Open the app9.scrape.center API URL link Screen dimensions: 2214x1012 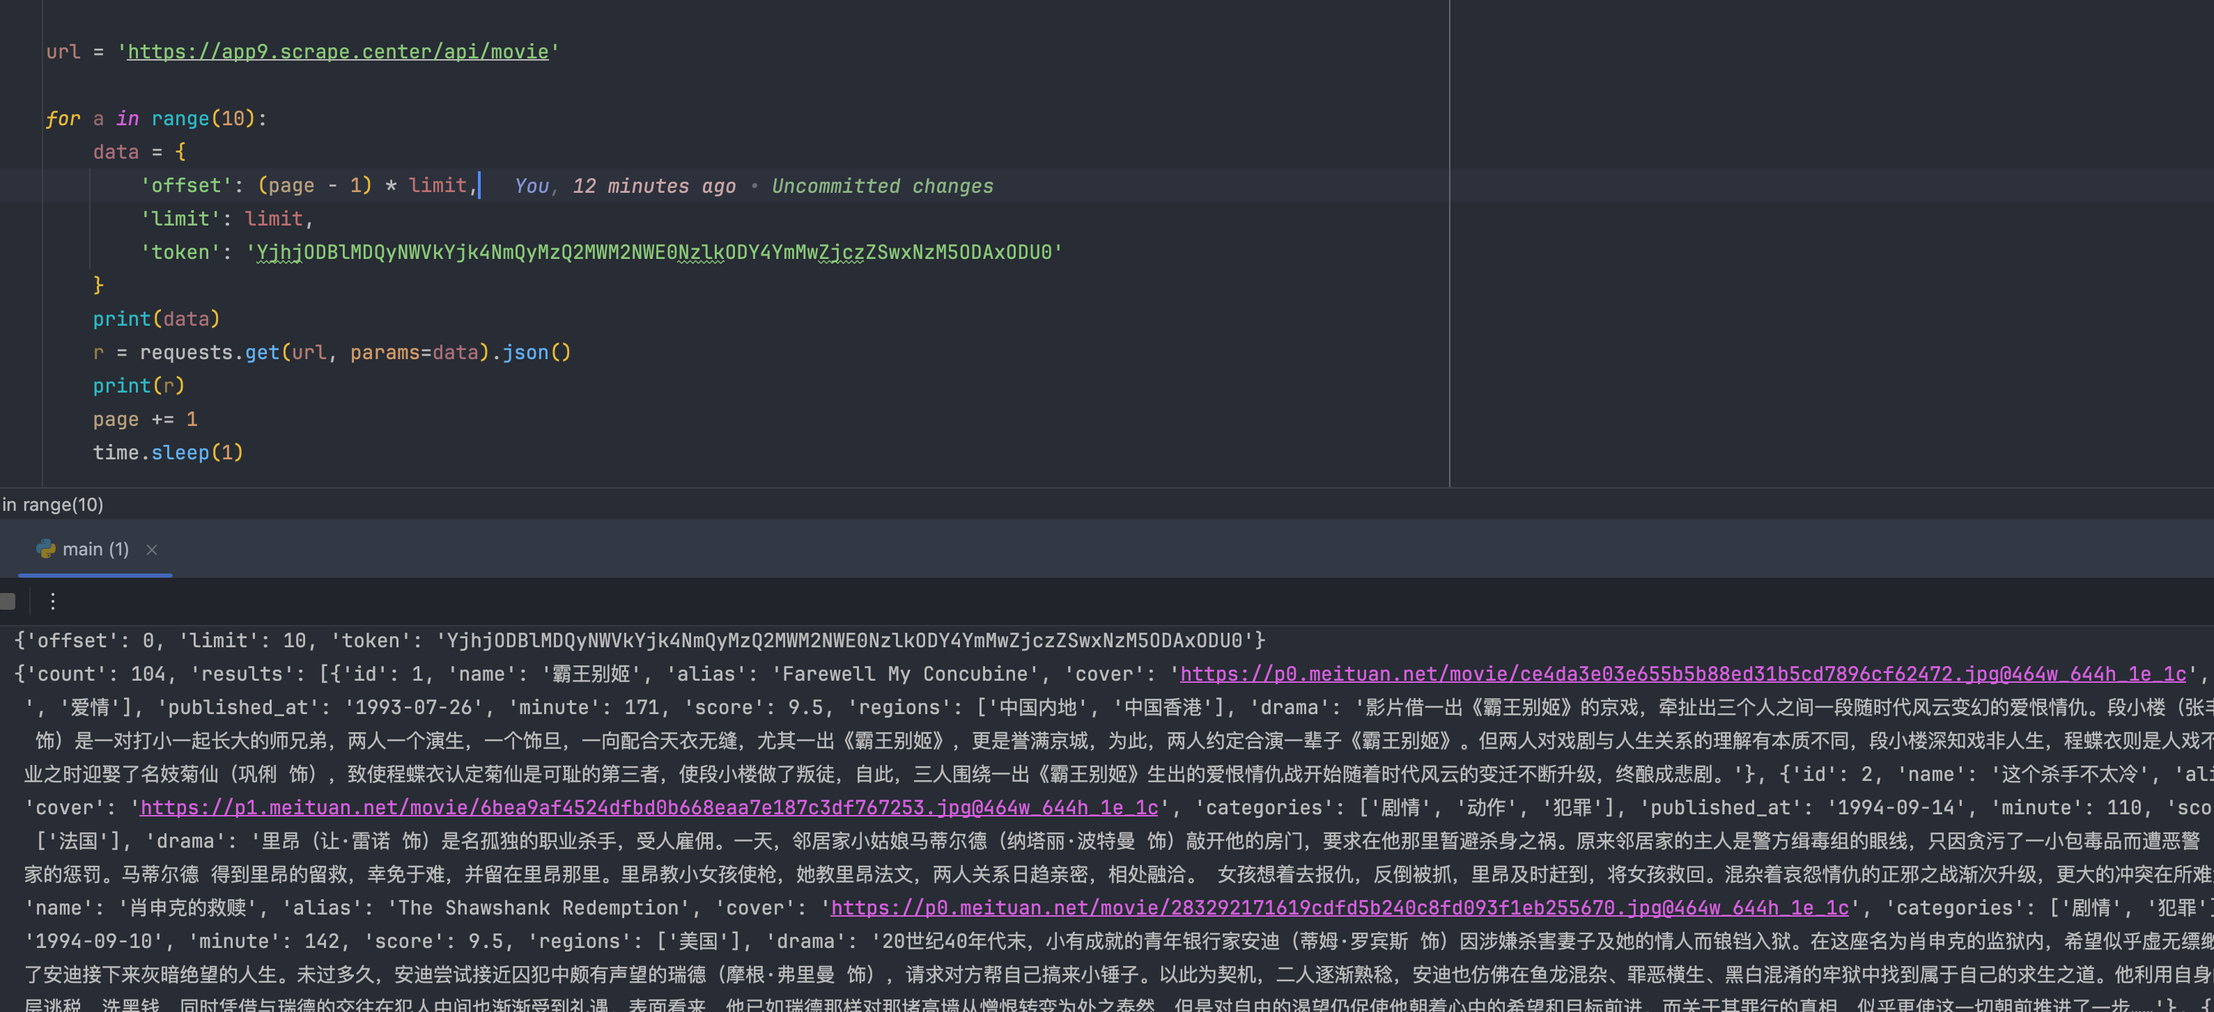[337, 52]
